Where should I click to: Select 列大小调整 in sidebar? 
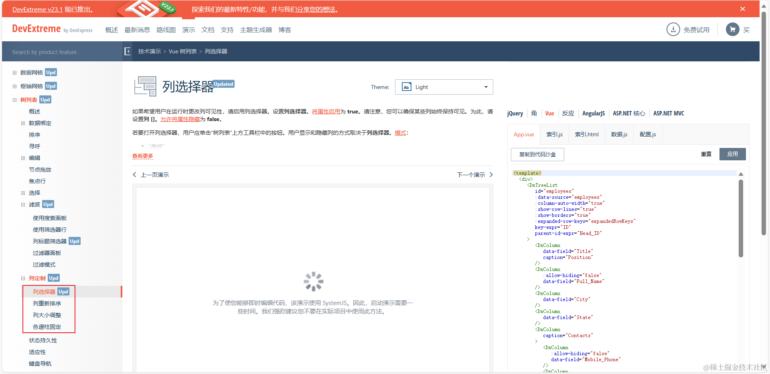pos(47,315)
